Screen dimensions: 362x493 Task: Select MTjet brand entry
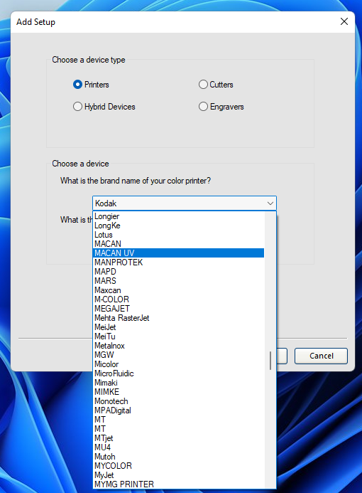coord(178,438)
